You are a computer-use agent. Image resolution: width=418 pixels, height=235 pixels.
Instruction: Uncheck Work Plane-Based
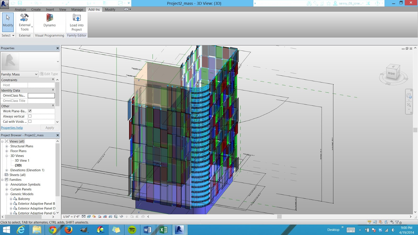click(x=30, y=111)
